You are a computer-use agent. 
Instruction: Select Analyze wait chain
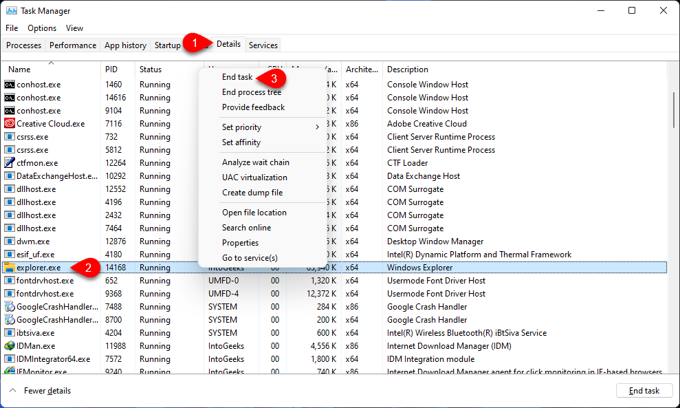point(256,162)
